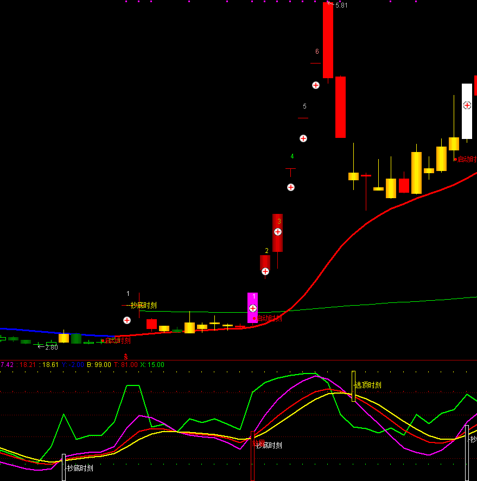Select the Y: -2.00 indicator value
The width and height of the screenshot is (477, 481).
click(73, 365)
